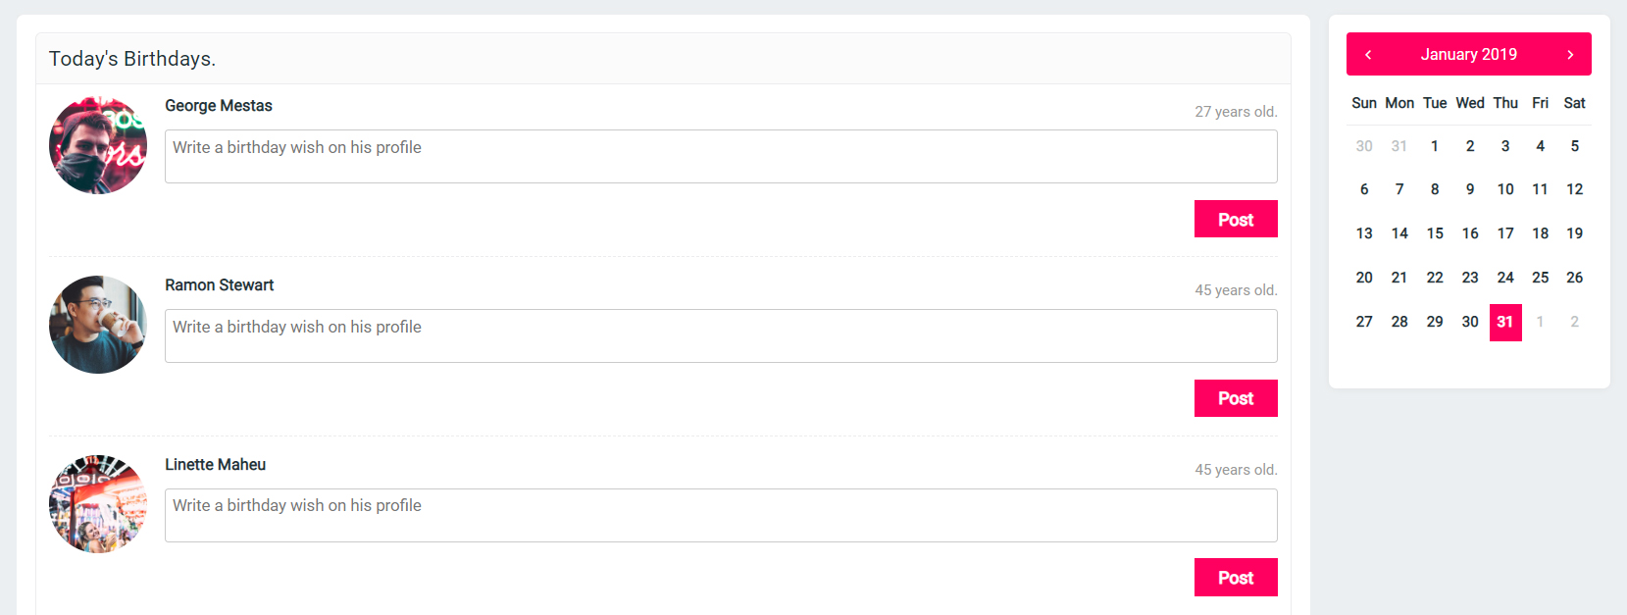Open George Mestas name link
This screenshot has width=1627, height=615.
coord(219,106)
